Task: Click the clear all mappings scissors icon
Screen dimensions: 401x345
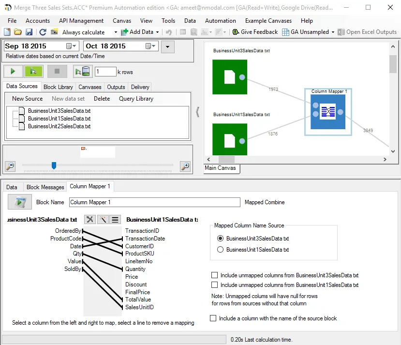Action: click(x=89, y=219)
